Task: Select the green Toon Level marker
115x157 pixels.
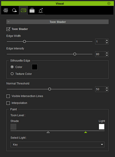Action: pos(85,132)
